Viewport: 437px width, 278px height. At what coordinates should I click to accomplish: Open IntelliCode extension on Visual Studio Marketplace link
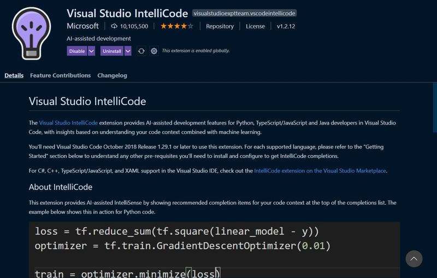[x=320, y=171]
